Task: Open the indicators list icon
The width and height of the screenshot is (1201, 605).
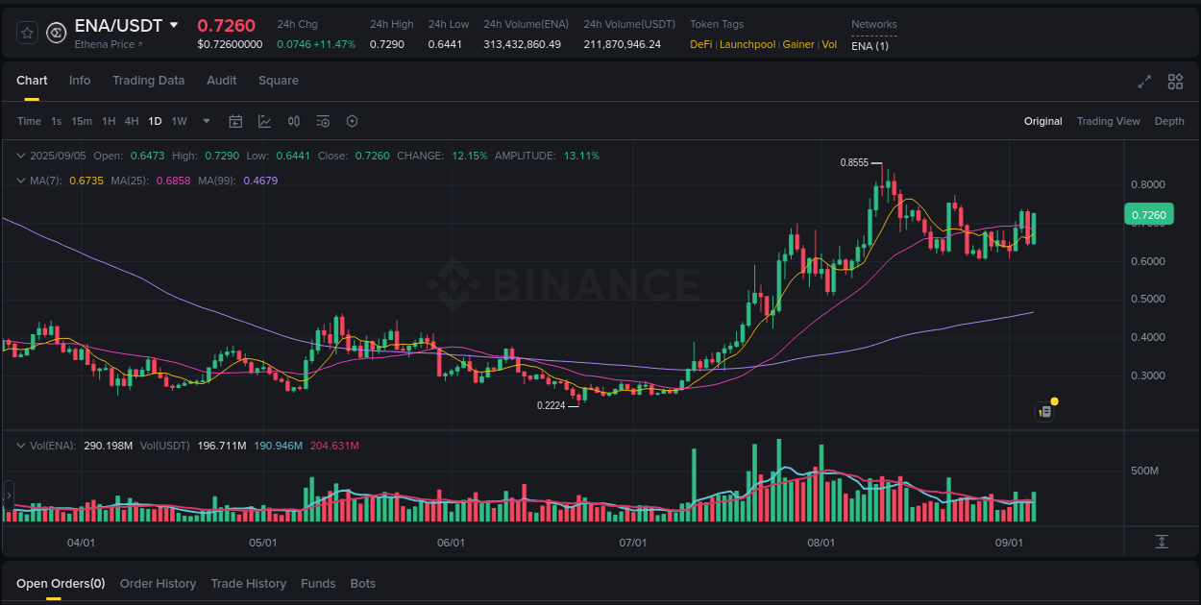Action: pos(323,121)
